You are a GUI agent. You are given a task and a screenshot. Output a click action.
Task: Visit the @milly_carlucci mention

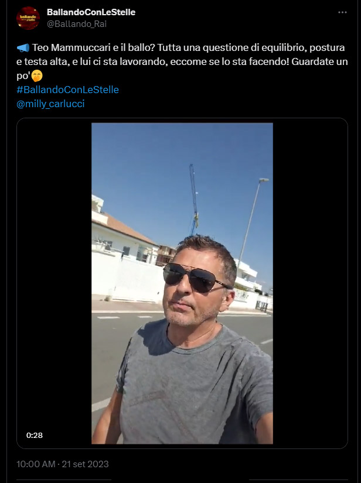pyautogui.click(x=50, y=104)
